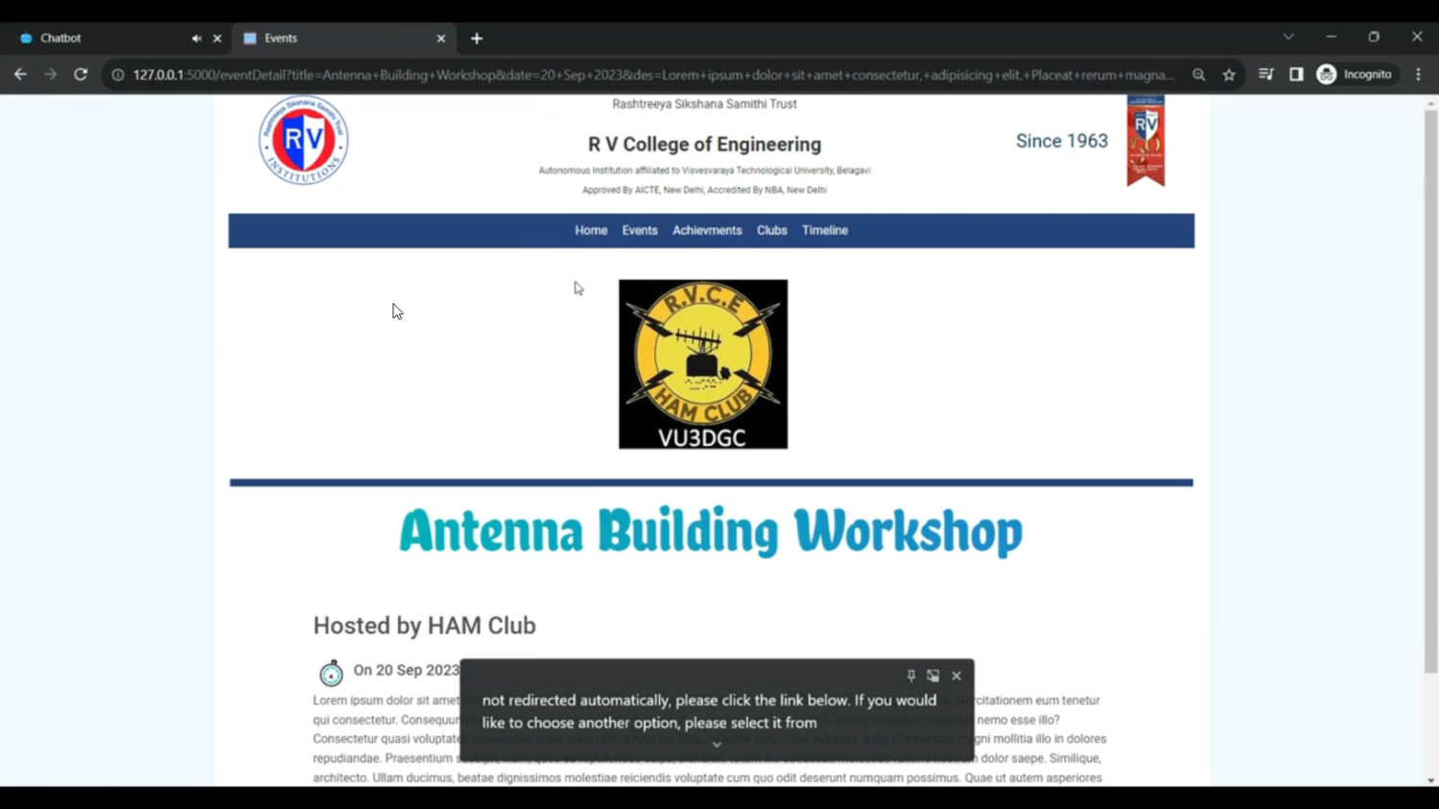Click the 'Since 1963' text
The width and height of the screenshot is (1439, 809).
pyautogui.click(x=1062, y=141)
